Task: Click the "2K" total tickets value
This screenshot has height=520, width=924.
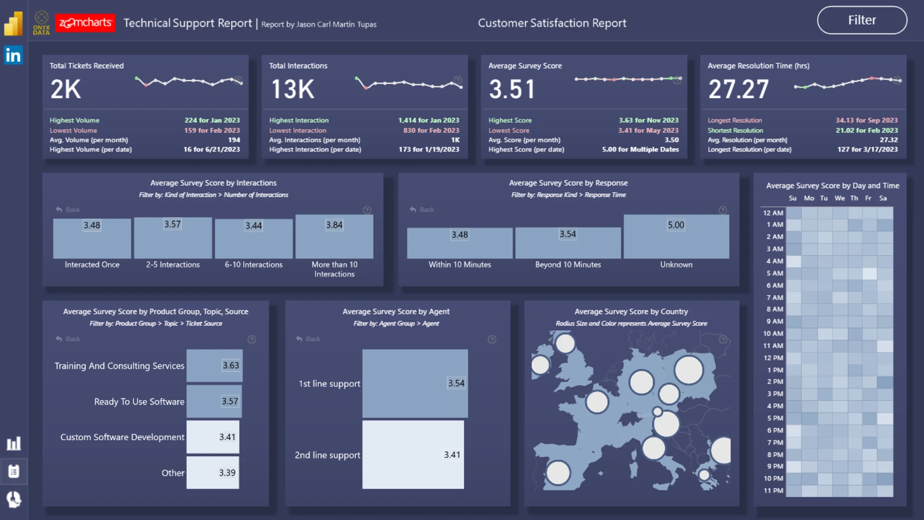Action: (x=66, y=90)
